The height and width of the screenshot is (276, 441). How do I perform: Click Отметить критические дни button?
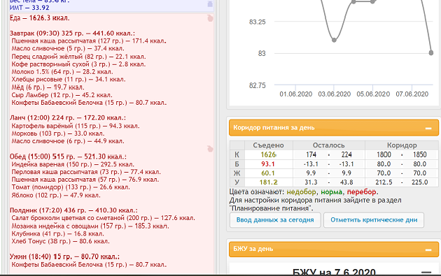[374, 220]
